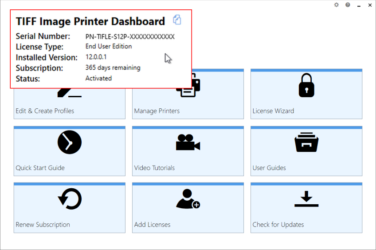This screenshot has width=376, height=250.
Task: Select the Video Tutorials label
Action: coord(154,168)
